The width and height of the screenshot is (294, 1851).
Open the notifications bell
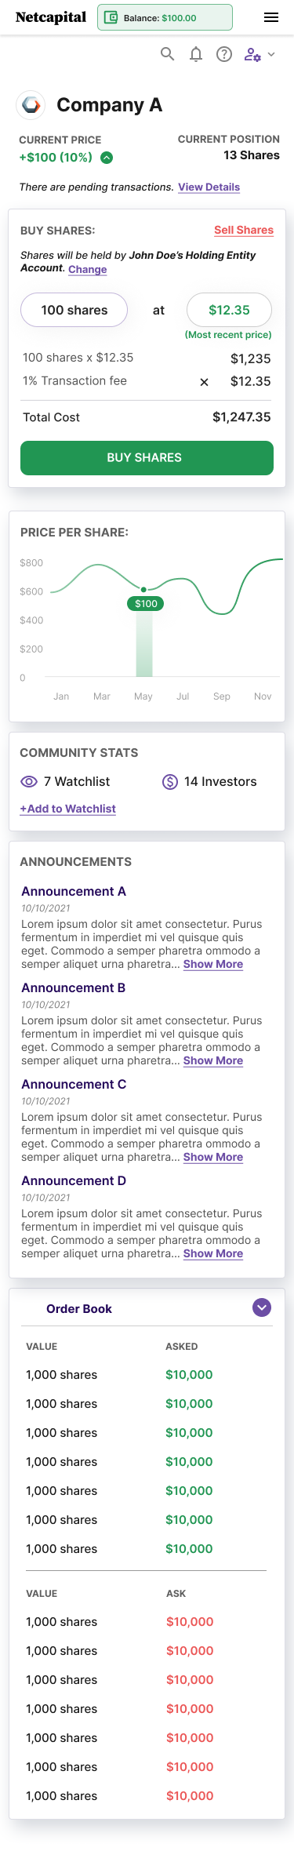pos(196,54)
